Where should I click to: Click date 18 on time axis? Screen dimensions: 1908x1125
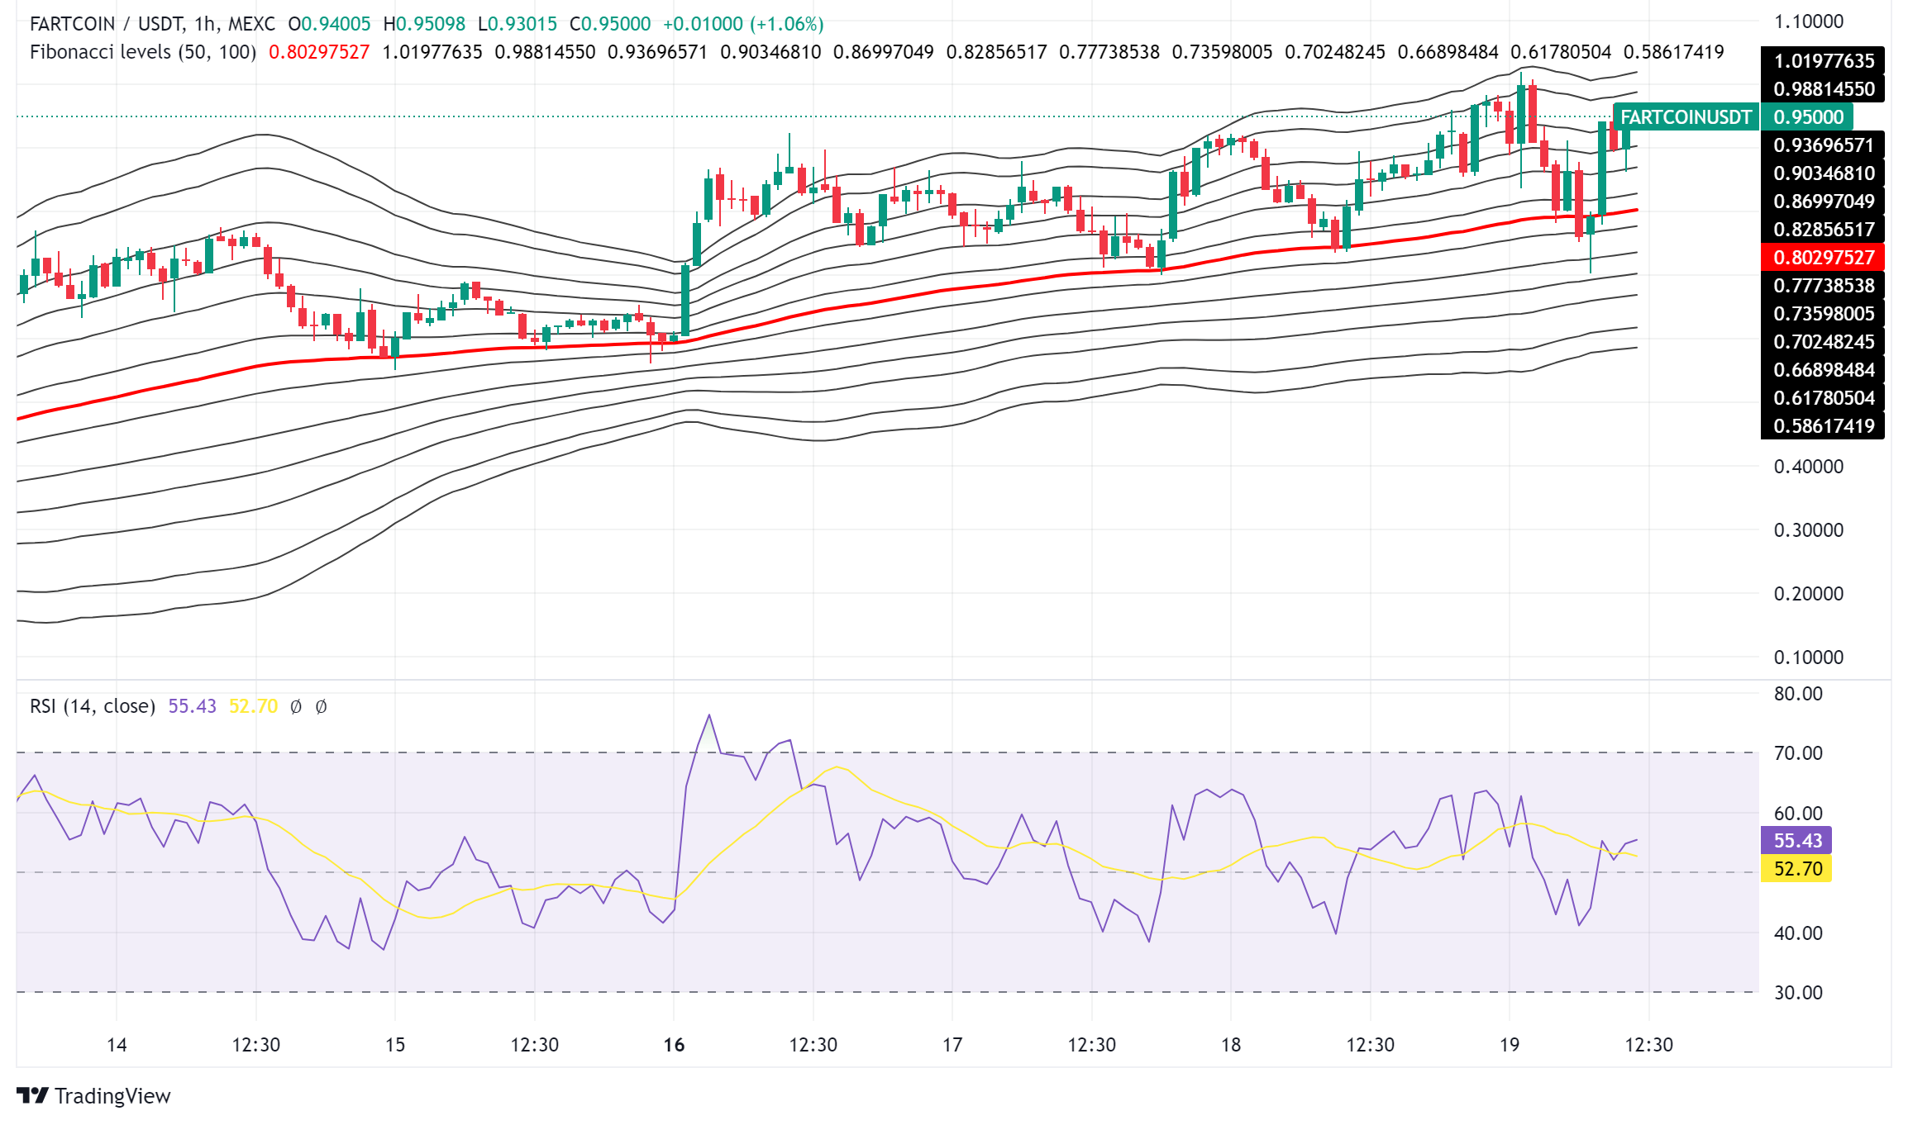coord(1231,1044)
